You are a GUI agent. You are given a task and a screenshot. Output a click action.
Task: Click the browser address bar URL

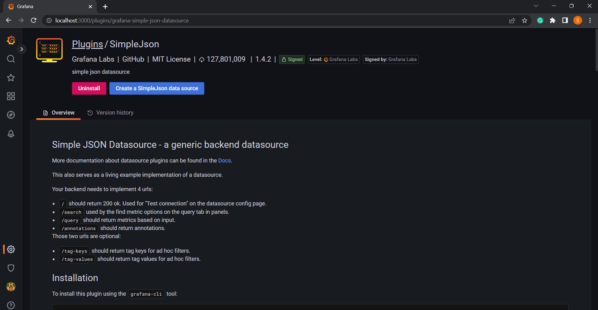(x=122, y=21)
